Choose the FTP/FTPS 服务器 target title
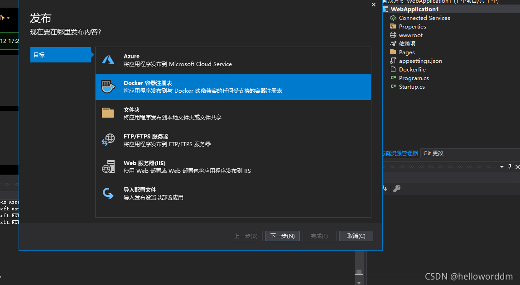The width and height of the screenshot is (520, 285). (x=146, y=137)
